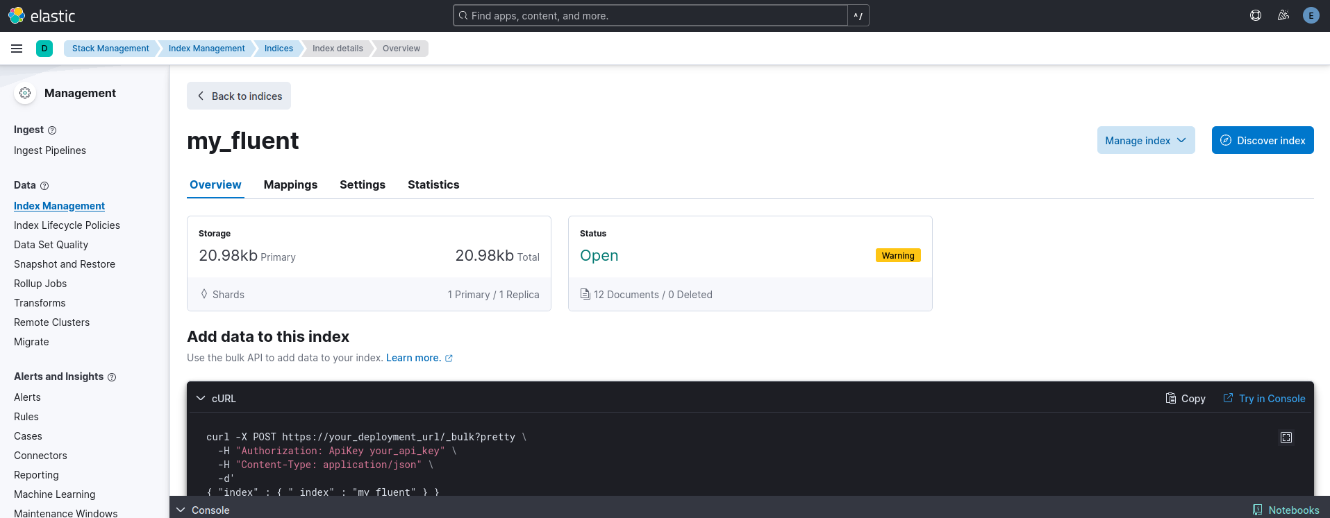The height and width of the screenshot is (518, 1330).
Task: Open the help menu lifebuoy icon
Action: pos(1256,15)
